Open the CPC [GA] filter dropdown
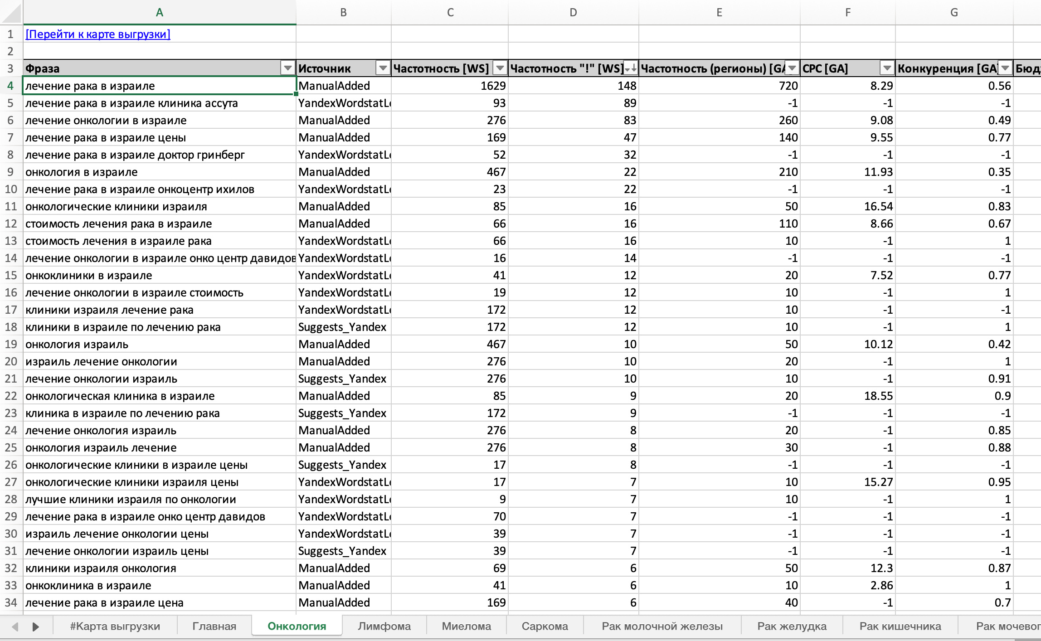The height and width of the screenshot is (641, 1041). point(886,68)
